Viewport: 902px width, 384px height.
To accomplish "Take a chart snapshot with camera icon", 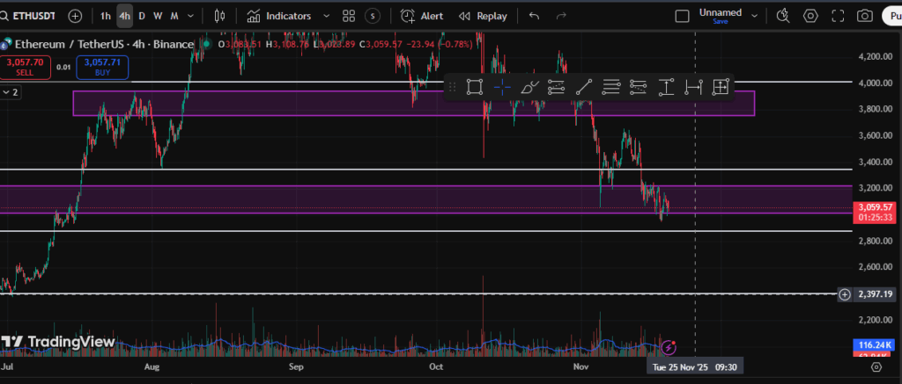I will [x=865, y=16].
